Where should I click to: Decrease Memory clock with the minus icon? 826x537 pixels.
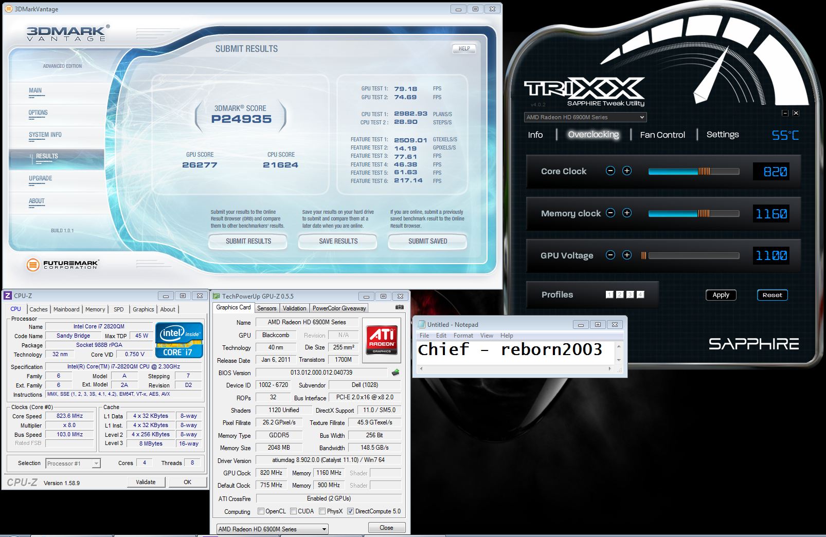click(x=610, y=213)
